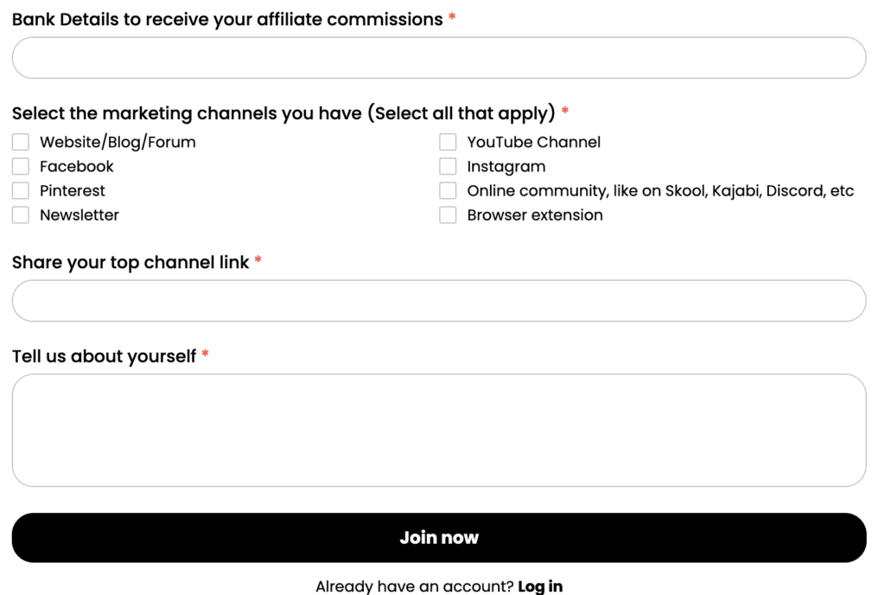Click the 'YouTube Channel' label text
The height and width of the screenshot is (595, 885).
(x=533, y=143)
